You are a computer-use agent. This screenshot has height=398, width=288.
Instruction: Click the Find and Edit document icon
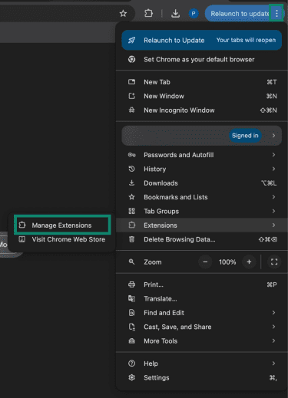point(131,313)
